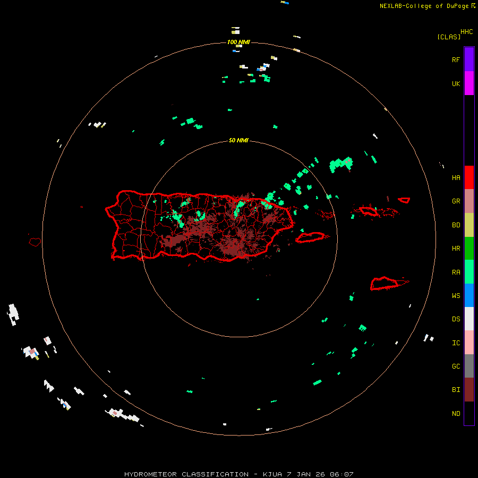The width and height of the screenshot is (478, 478).
Task: Click the ND legend label
Action: point(456,414)
